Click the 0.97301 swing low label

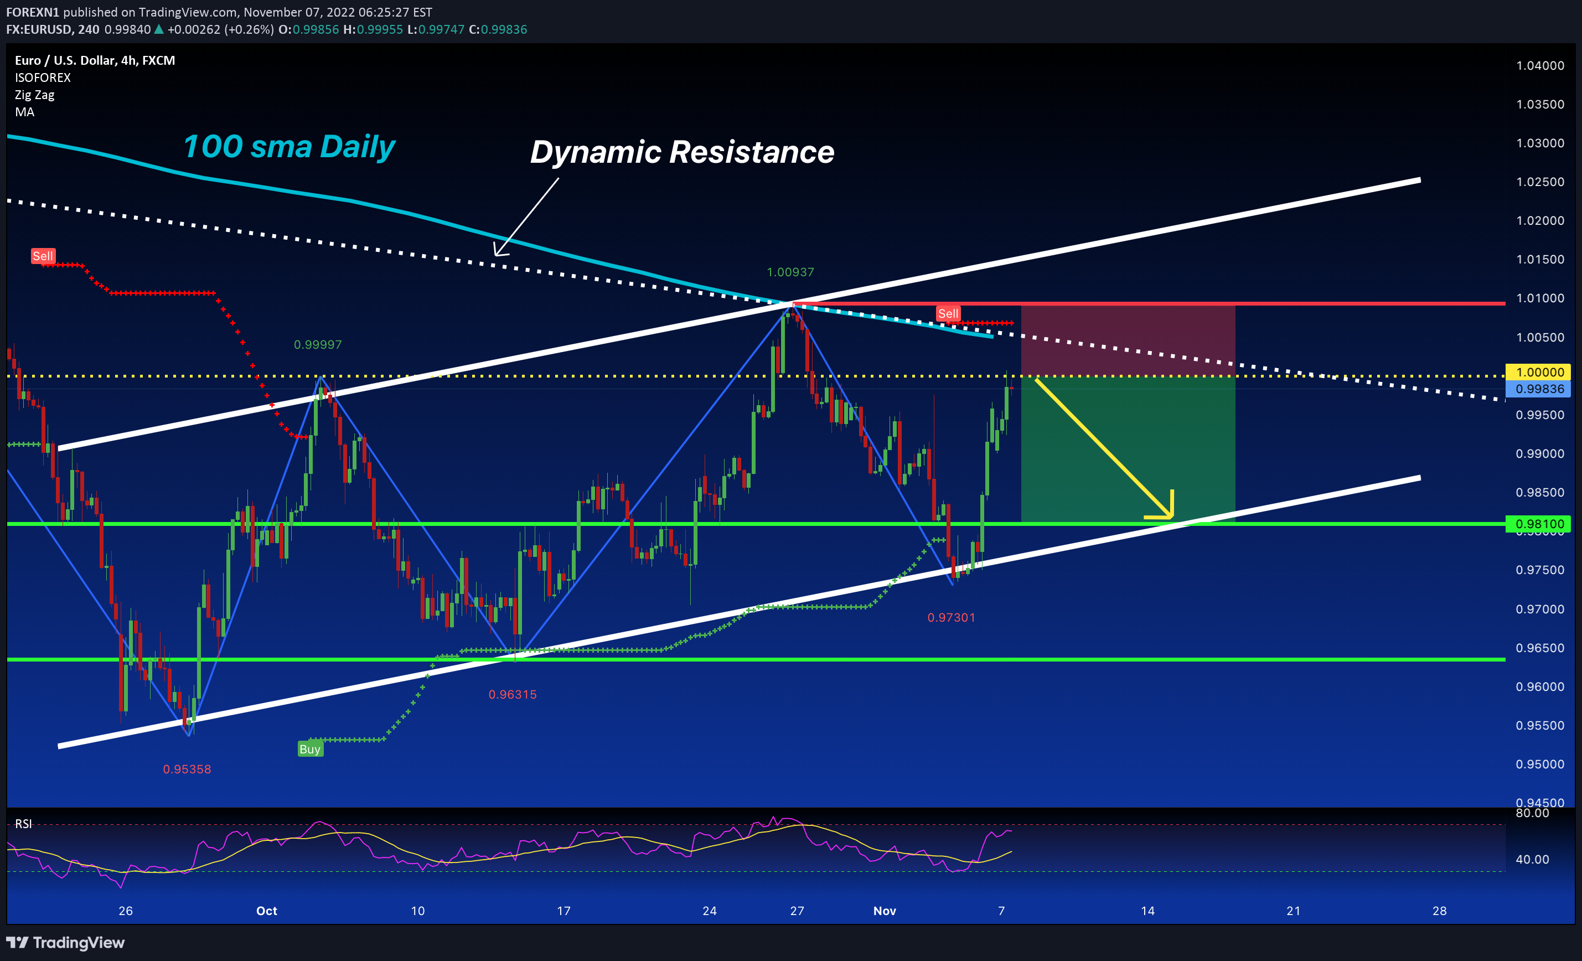point(952,618)
